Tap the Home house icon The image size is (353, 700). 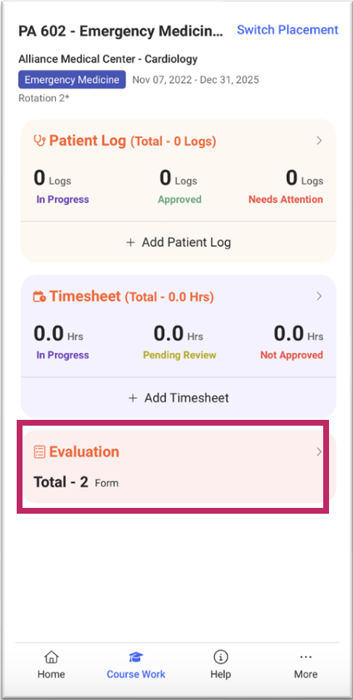coord(52,656)
